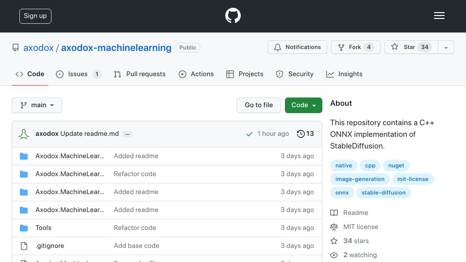Open Refactor code commit in Tools row
Image resolution: width=466 pixels, height=262 pixels.
click(135, 228)
